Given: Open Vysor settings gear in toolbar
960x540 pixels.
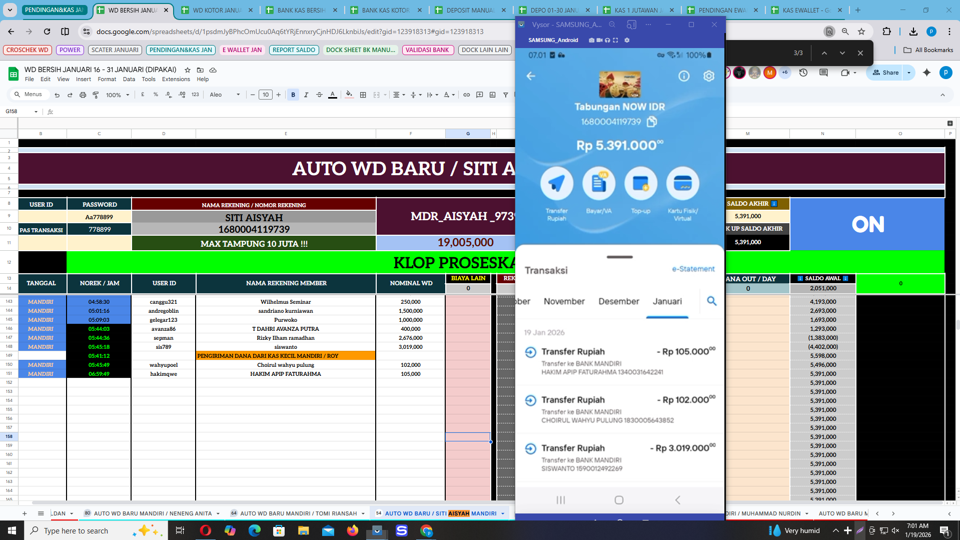Looking at the screenshot, I should 627,40.
